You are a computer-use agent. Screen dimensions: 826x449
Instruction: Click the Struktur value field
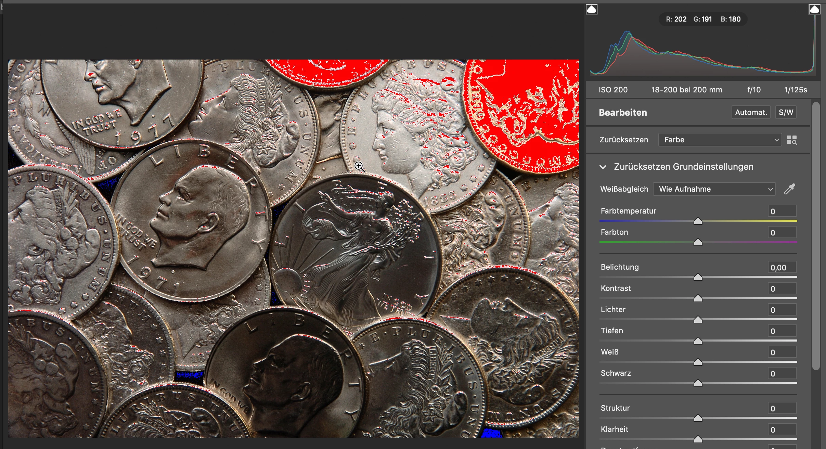pos(782,408)
